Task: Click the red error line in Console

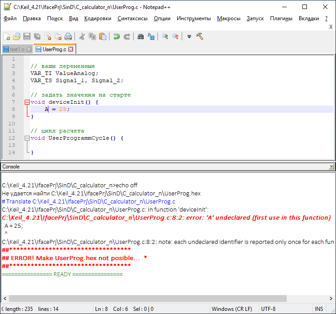Action: pos(166,217)
